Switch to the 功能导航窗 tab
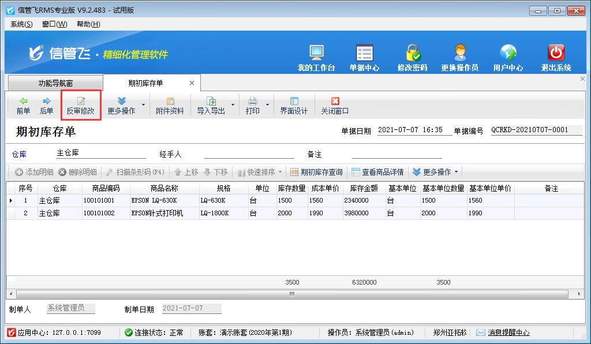 point(55,83)
